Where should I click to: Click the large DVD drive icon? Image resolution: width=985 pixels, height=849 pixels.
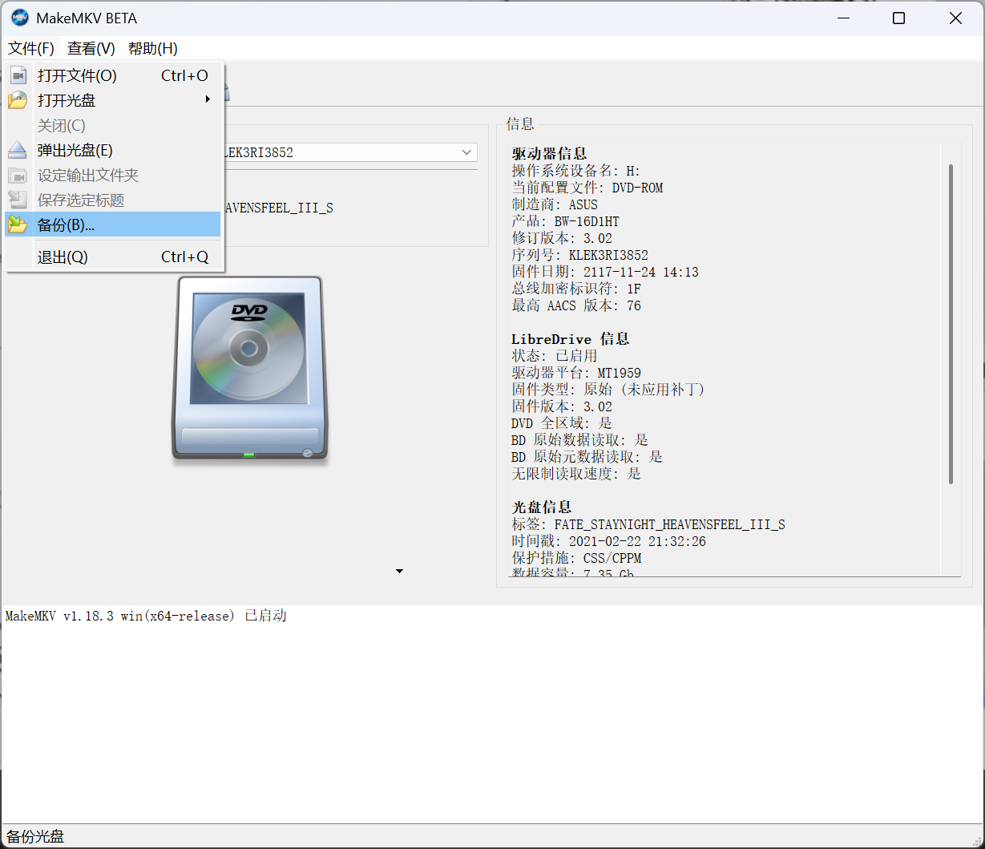click(249, 369)
